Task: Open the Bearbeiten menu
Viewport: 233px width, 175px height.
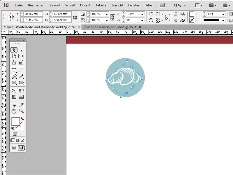Action: [36, 5]
